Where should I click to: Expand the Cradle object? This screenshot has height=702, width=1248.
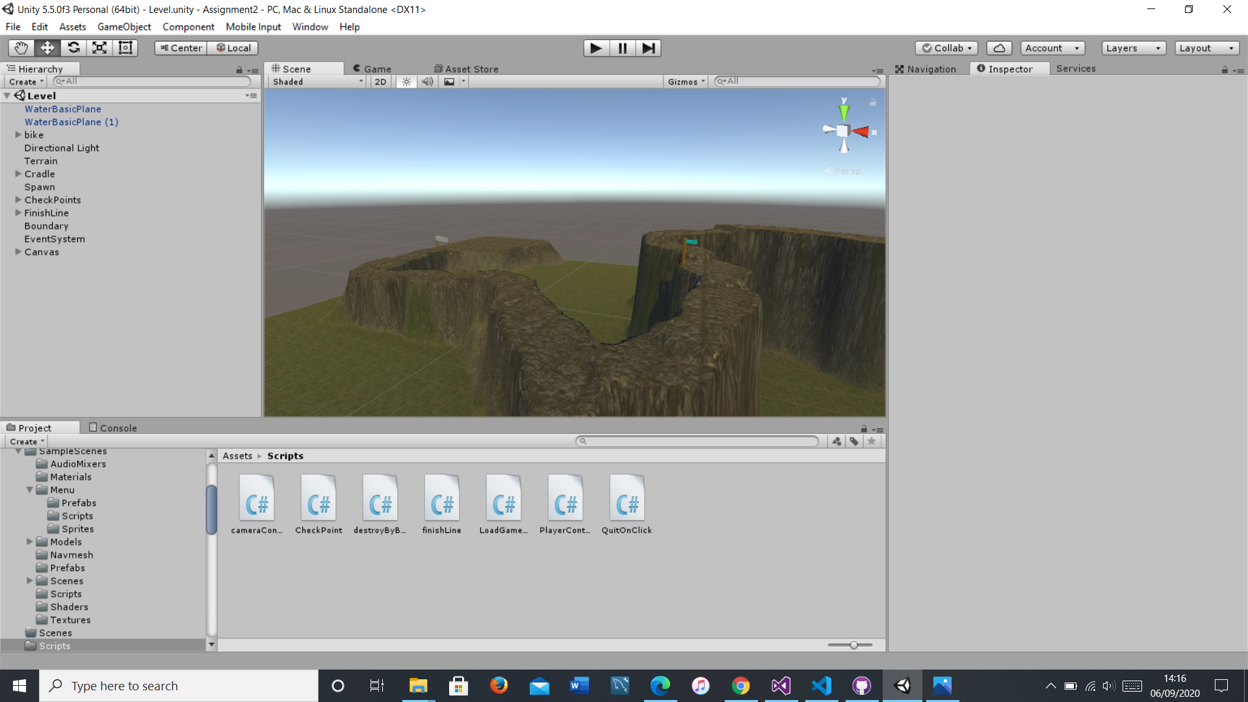click(18, 174)
